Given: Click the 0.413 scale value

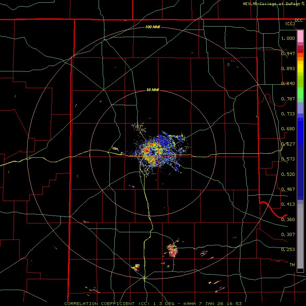Looking at the screenshot, I should click(288, 204).
